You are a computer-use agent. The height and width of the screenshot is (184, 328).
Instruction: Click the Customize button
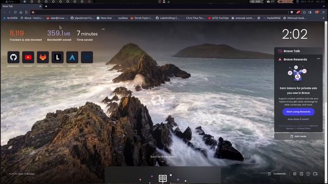pyautogui.click(x=277, y=174)
